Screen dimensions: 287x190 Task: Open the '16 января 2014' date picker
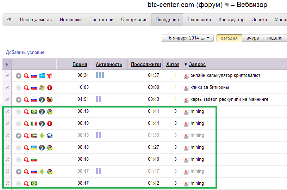click(x=188, y=38)
